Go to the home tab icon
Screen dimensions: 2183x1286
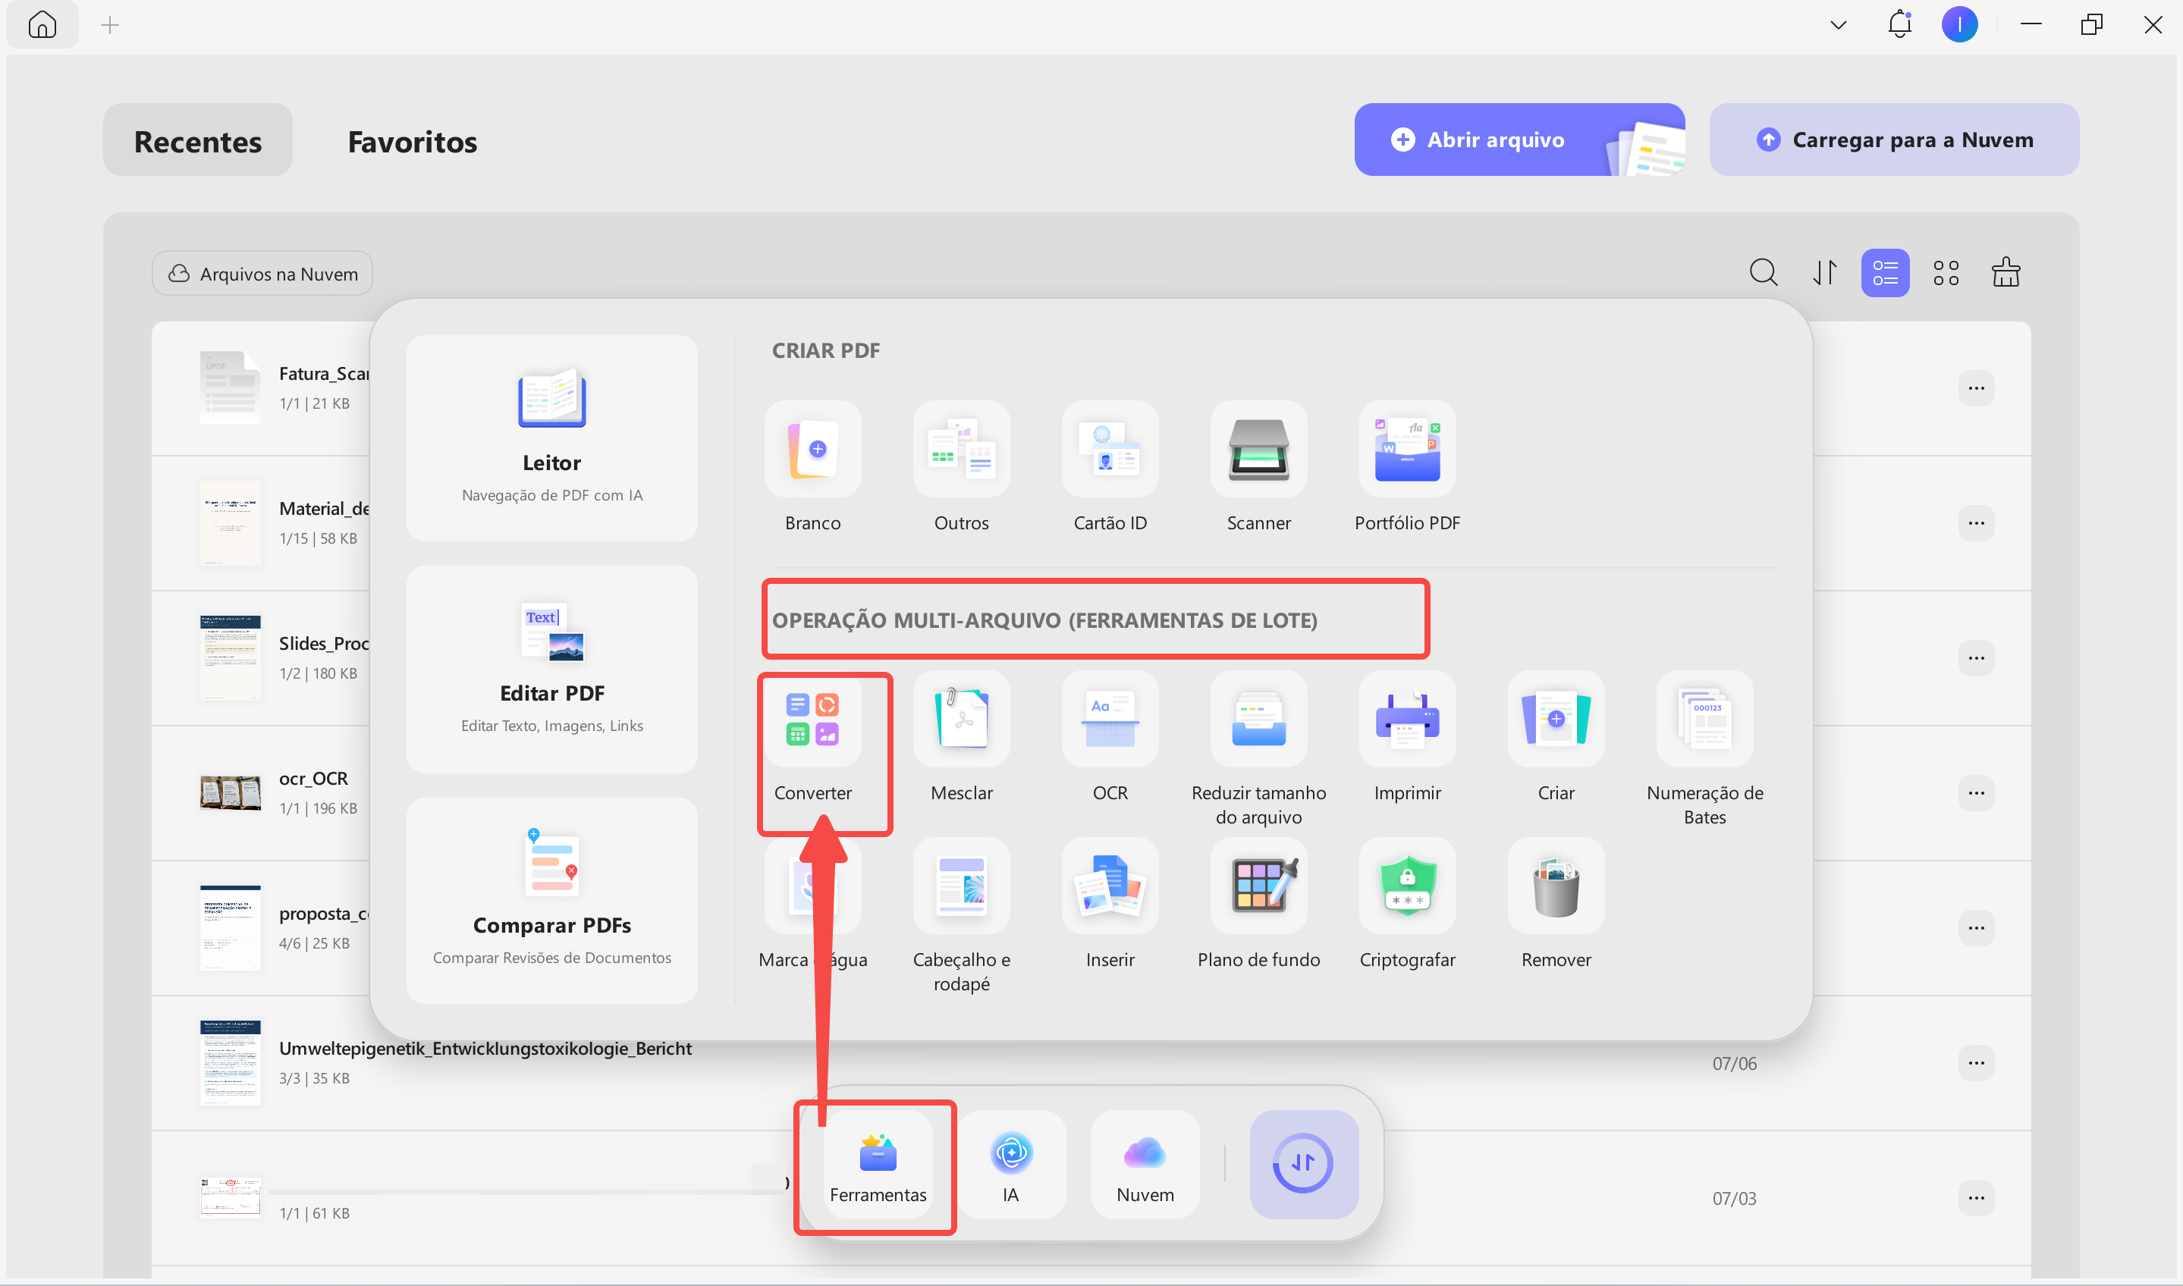tap(42, 24)
